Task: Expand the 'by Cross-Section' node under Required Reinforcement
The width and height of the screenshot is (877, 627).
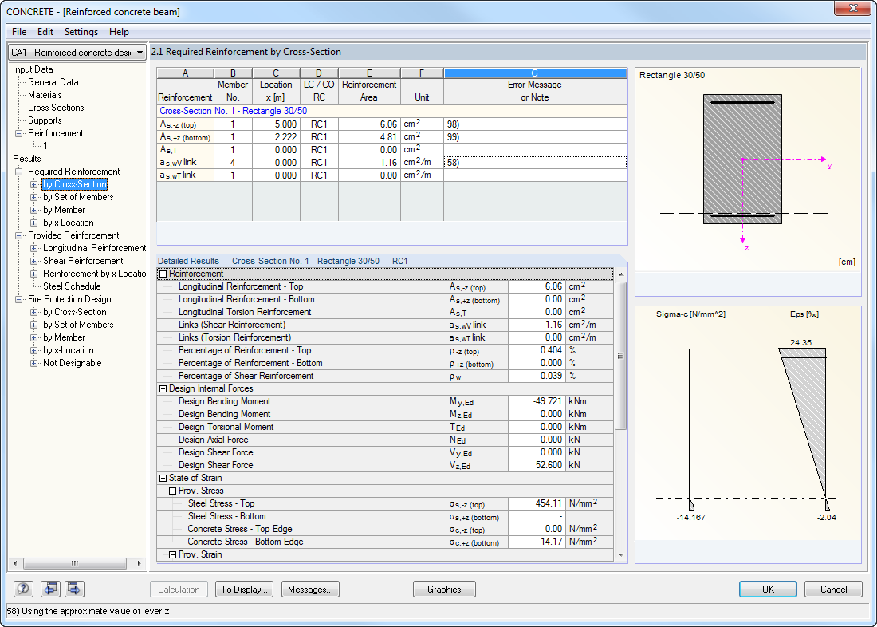Action: point(34,184)
